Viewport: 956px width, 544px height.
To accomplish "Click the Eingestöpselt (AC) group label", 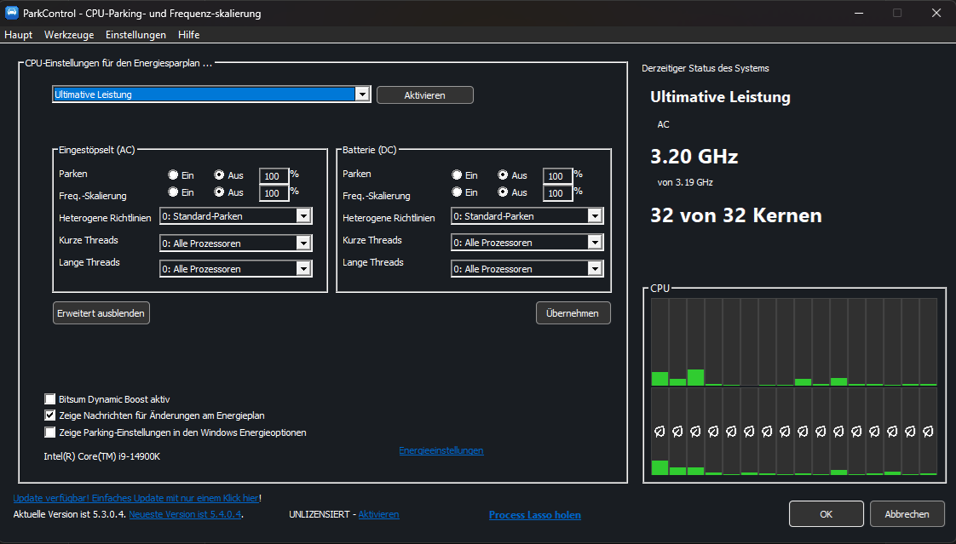I will pos(96,150).
